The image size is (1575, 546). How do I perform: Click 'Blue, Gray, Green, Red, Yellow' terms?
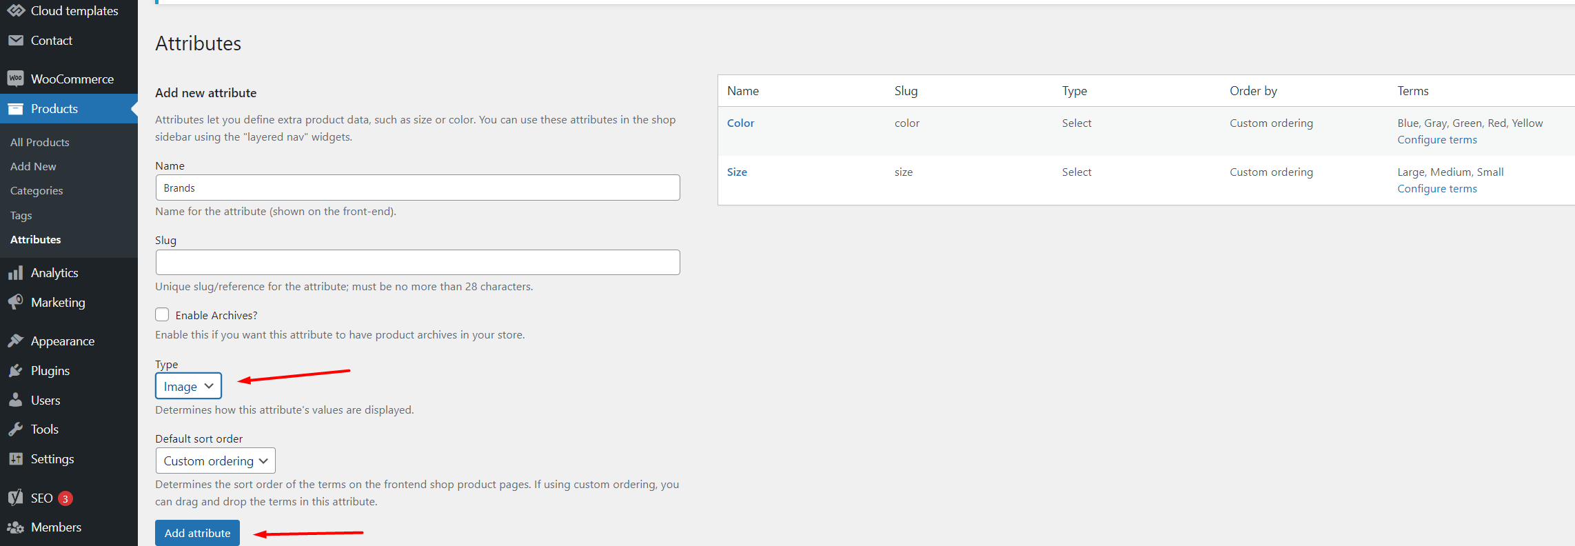coord(1470,123)
